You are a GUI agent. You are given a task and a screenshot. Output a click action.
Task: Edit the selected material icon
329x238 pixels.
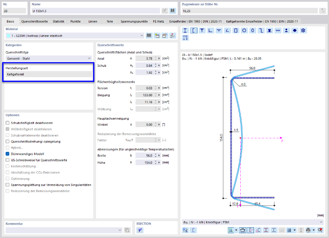(x=164, y=36)
